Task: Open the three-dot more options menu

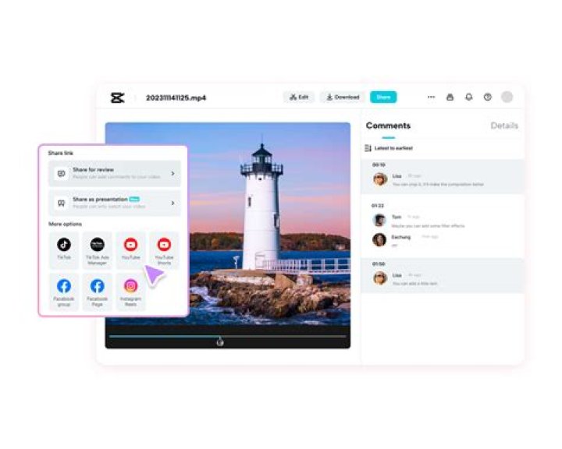Action: [x=431, y=97]
